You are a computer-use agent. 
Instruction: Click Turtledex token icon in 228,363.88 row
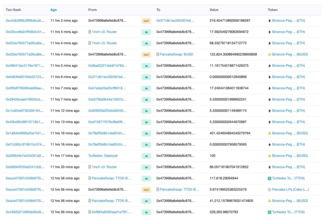pyautogui.click(x=269, y=212)
